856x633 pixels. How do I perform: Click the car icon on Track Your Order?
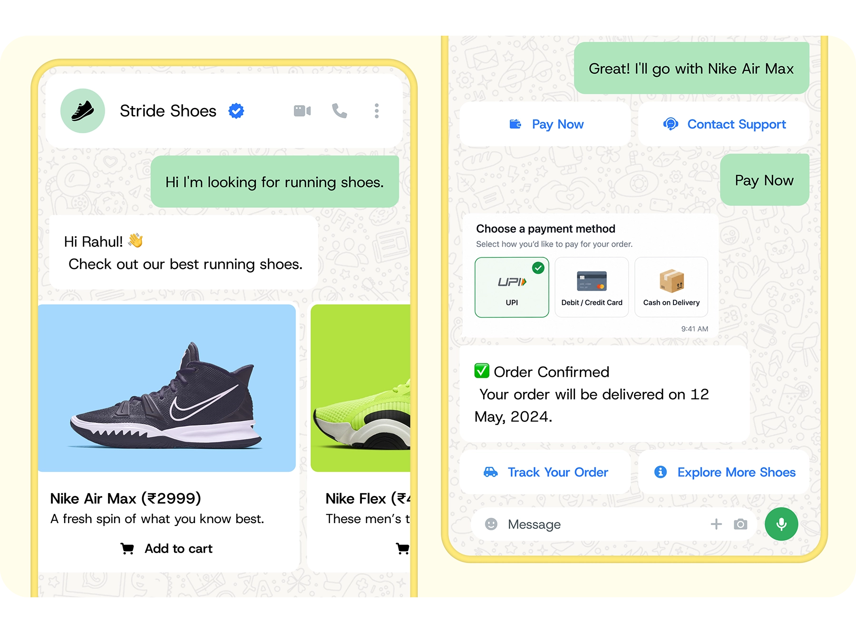[x=491, y=472]
